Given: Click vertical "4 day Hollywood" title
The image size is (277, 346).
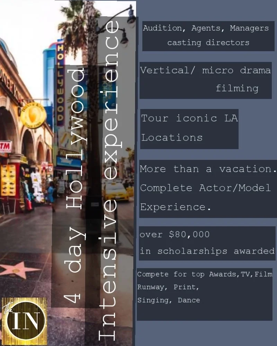Looking at the screenshot, I should [75, 185].
